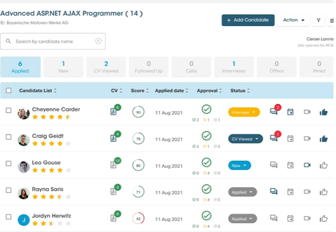Sort by Score column header
The height and width of the screenshot is (232, 336).
pyautogui.click(x=140, y=91)
